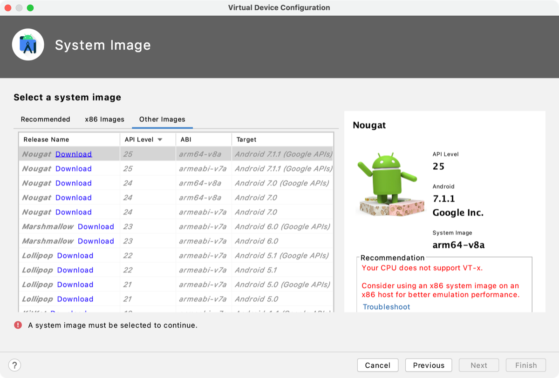Switch to the x86 Images tab
Screen dimensions: 559x378
coord(104,119)
